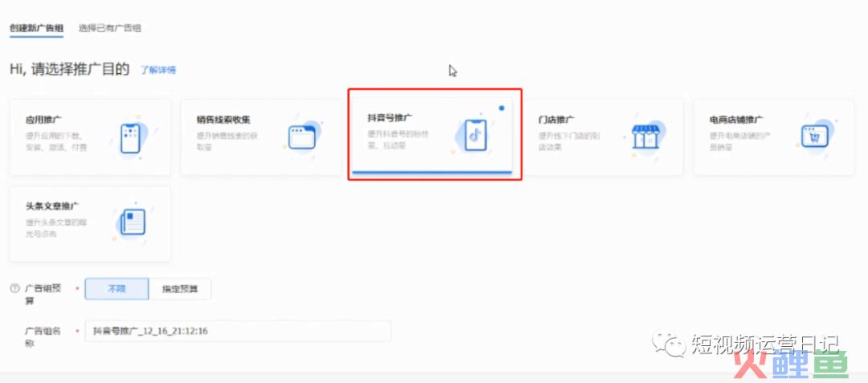
Task: Click the shopping cart icon on 电商店铺推广 card
Action: [814, 136]
